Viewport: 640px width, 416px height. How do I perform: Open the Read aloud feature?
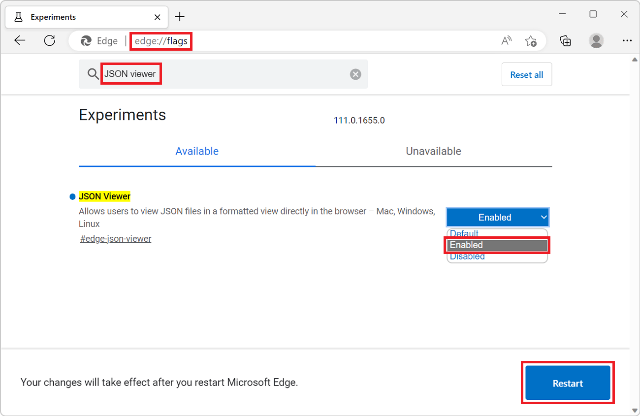click(x=506, y=41)
